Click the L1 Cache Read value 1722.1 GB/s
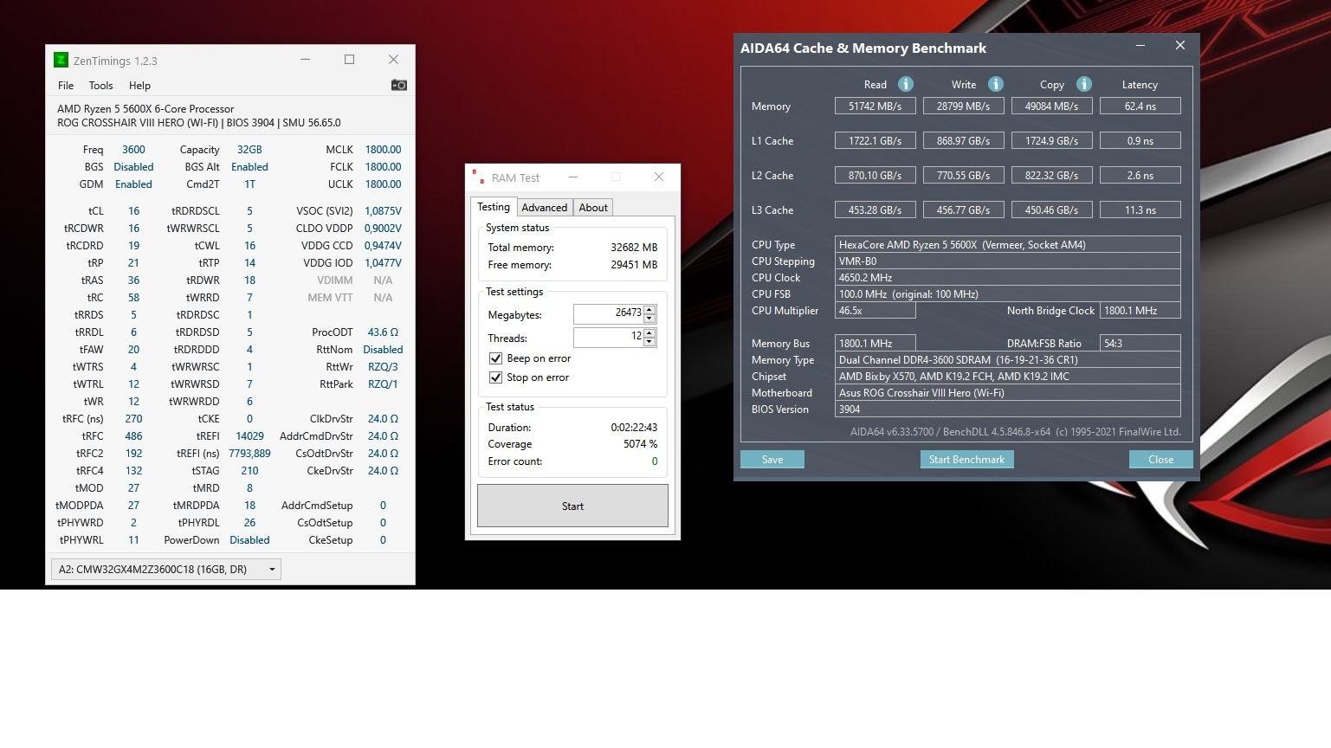1331x748 pixels. pyautogui.click(x=875, y=140)
